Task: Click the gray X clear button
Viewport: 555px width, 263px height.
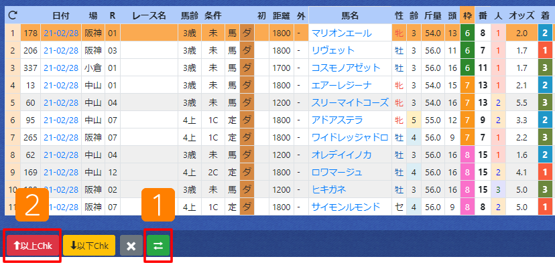Action: pyautogui.click(x=131, y=246)
